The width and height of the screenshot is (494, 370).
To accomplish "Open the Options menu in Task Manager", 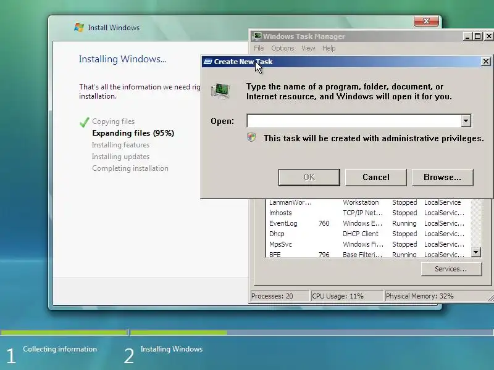I will coord(283,48).
